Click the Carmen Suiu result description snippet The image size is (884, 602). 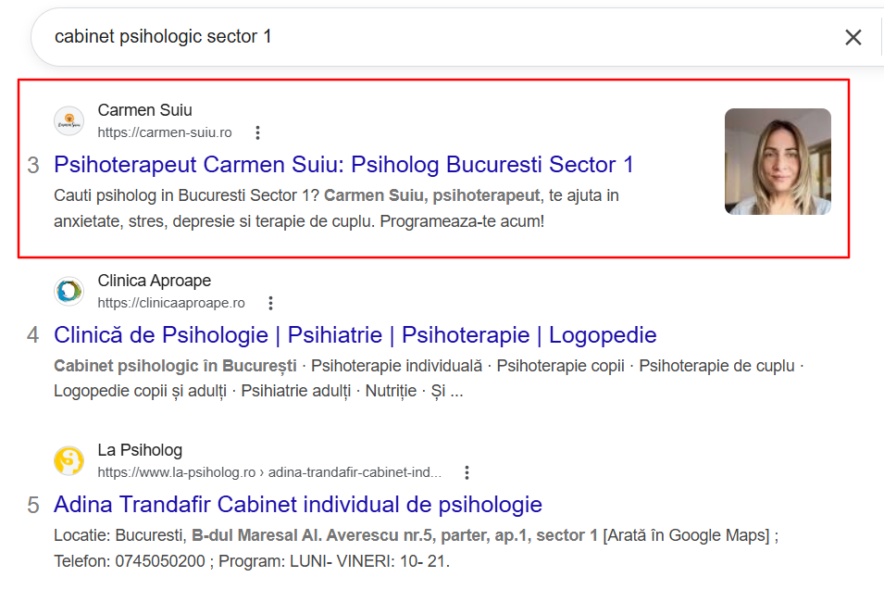pos(337,208)
